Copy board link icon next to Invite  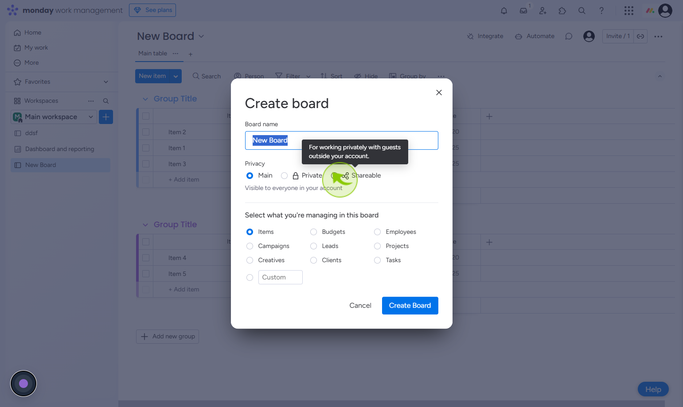click(640, 36)
